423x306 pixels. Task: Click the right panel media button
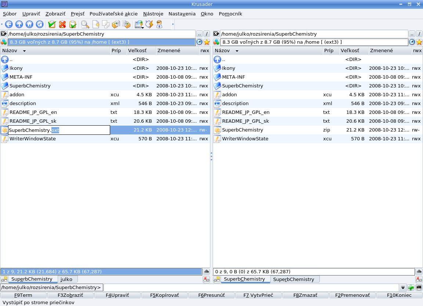tap(216, 42)
